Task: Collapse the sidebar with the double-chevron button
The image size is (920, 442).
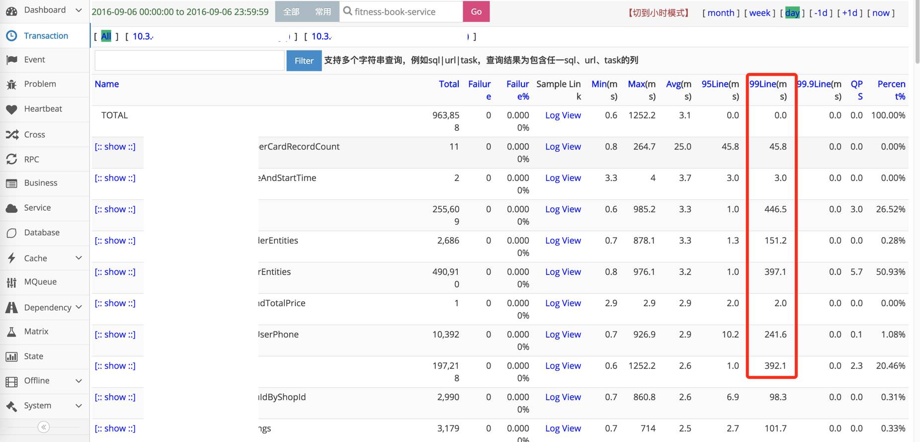Action: pos(44,427)
